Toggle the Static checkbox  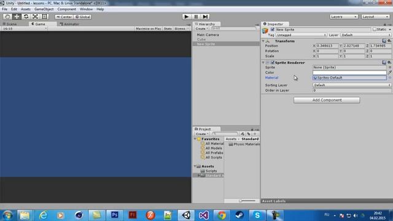click(375, 29)
